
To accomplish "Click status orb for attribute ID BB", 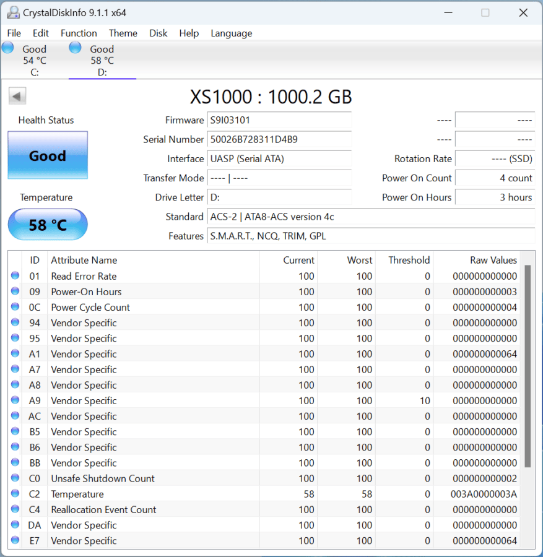I will [15, 462].
